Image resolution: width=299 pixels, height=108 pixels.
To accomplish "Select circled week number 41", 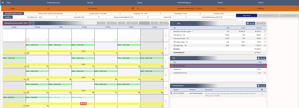I will pyautogui.click(x=28, y=66).
